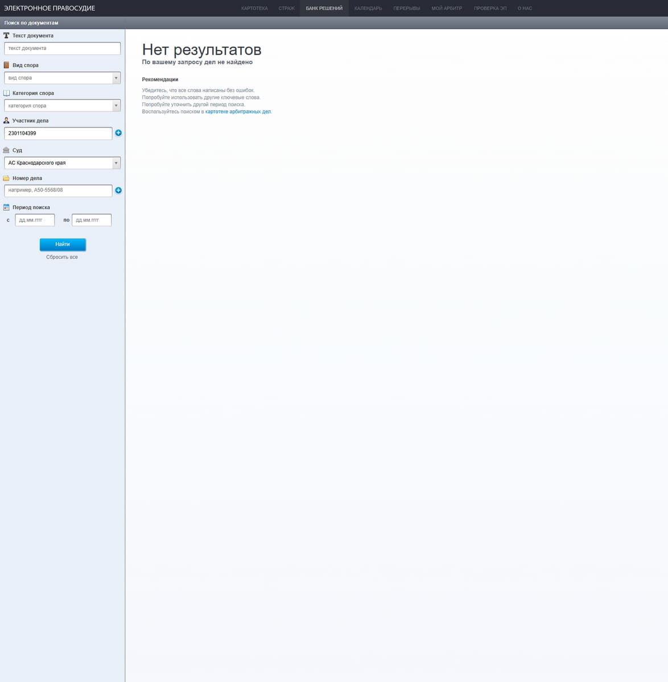Go to the Мой арбитр section
668x682 pixels.
coord(447,9)
